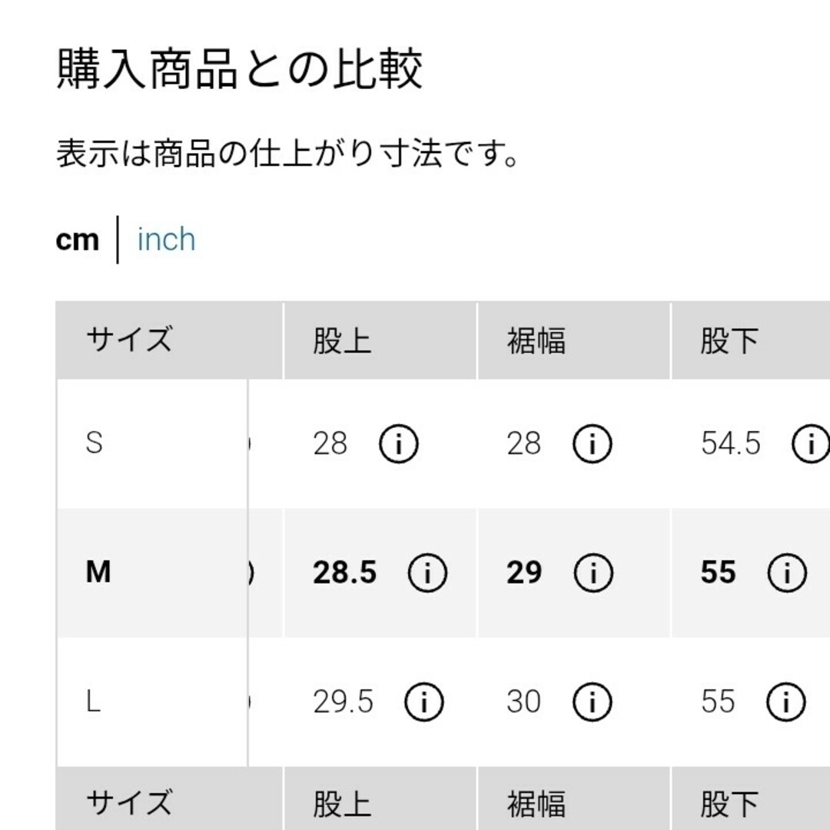This screenshot has width=830, height=830.
Task: Show info for L 裾幅 30
Action: point(593,702)
